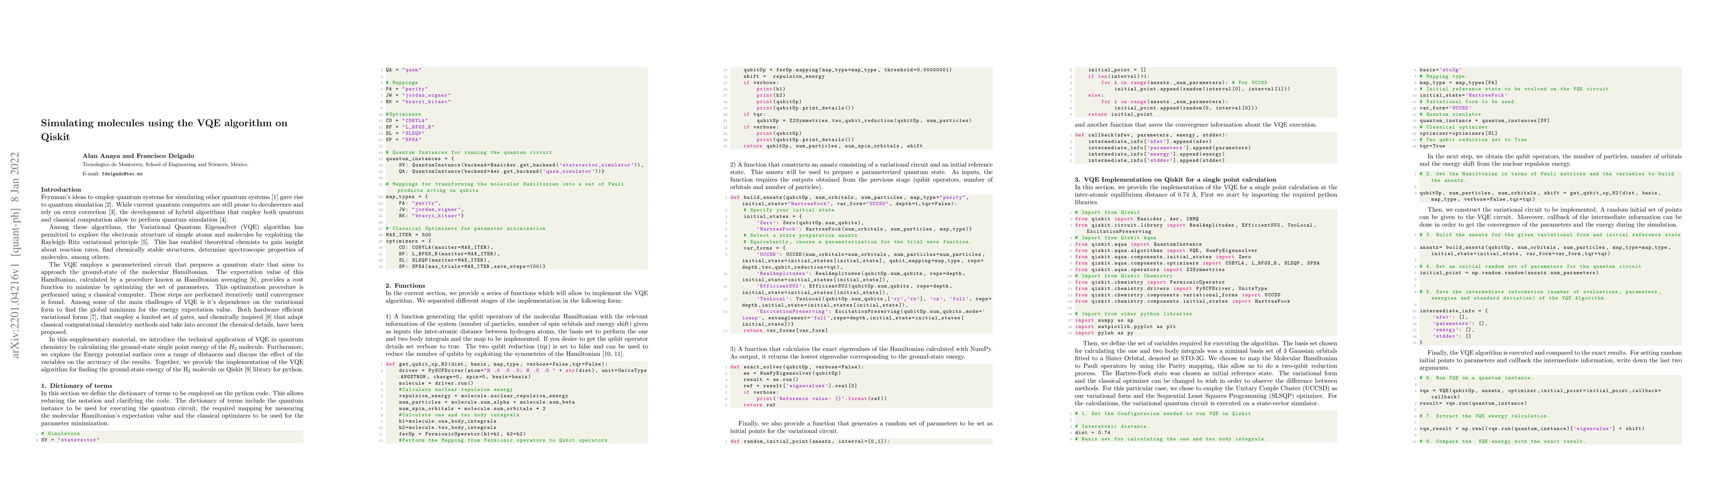Click the '# Mappings' comment in code
The height and width of the screenshot is (487, 1723).
click(401, 83)
